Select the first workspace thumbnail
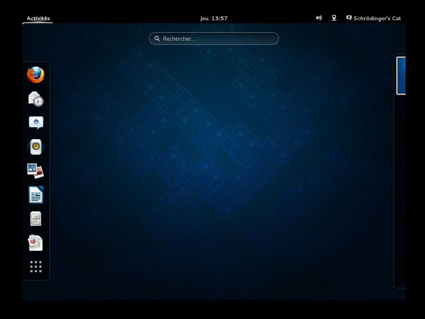425x319 pixels. click(x=401, y=76)
